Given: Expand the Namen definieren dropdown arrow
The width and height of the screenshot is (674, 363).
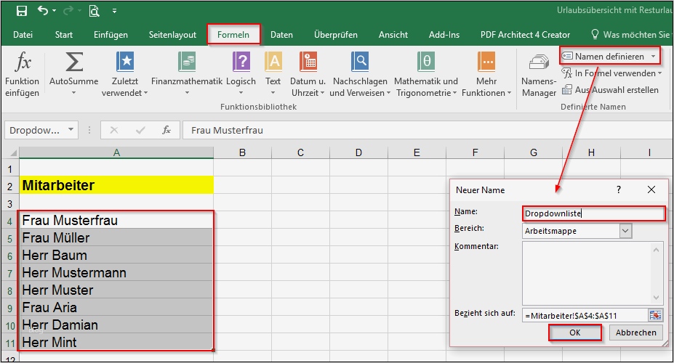Looking at the screenshot, I should coord(654,57).
